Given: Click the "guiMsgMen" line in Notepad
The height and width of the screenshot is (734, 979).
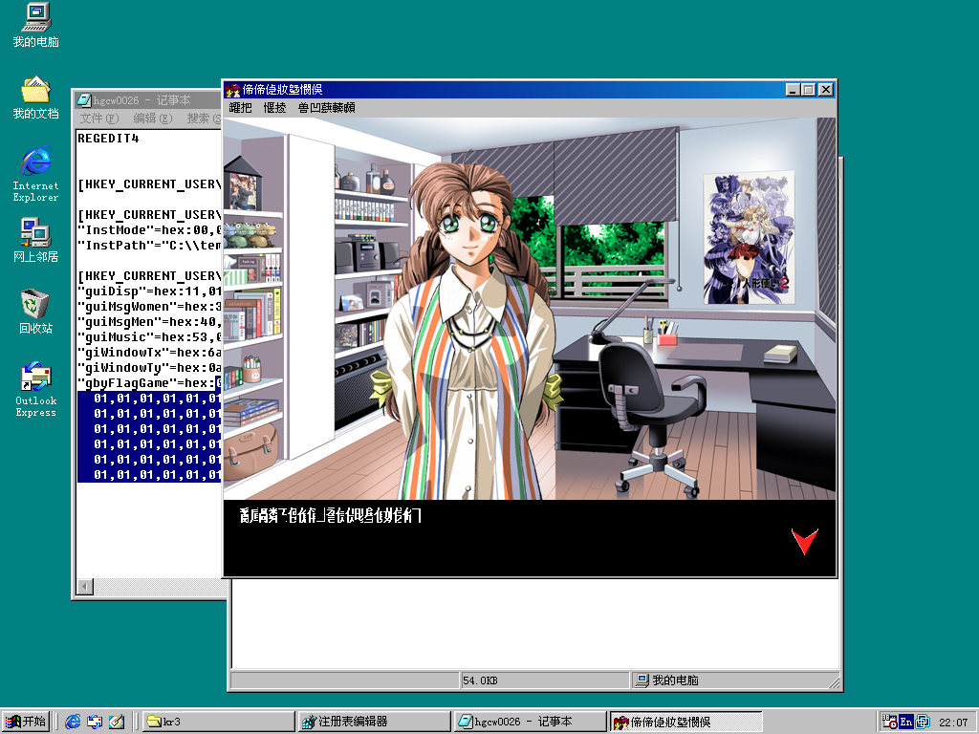Looking at the screenshot, I should tap(149, 322).
